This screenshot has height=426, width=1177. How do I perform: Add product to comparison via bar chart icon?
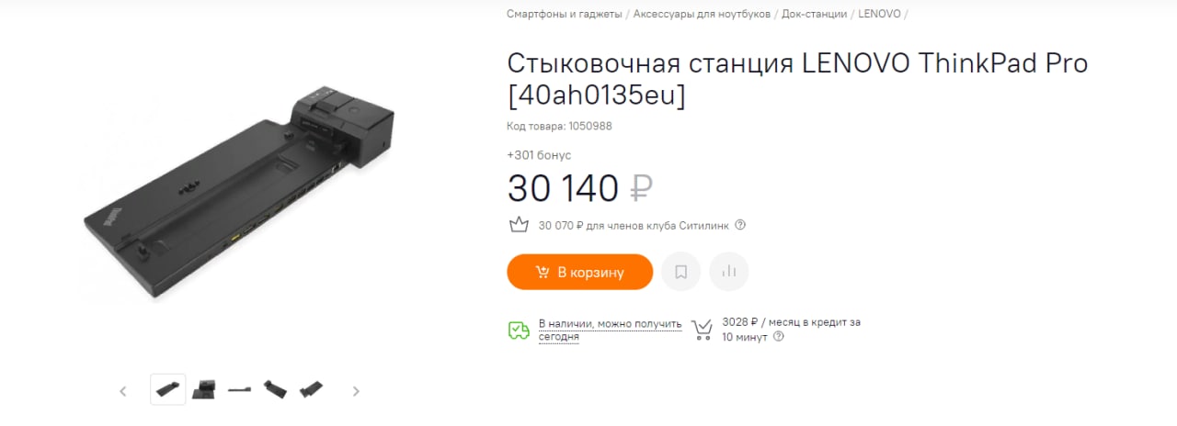click(x=729, y=272)
